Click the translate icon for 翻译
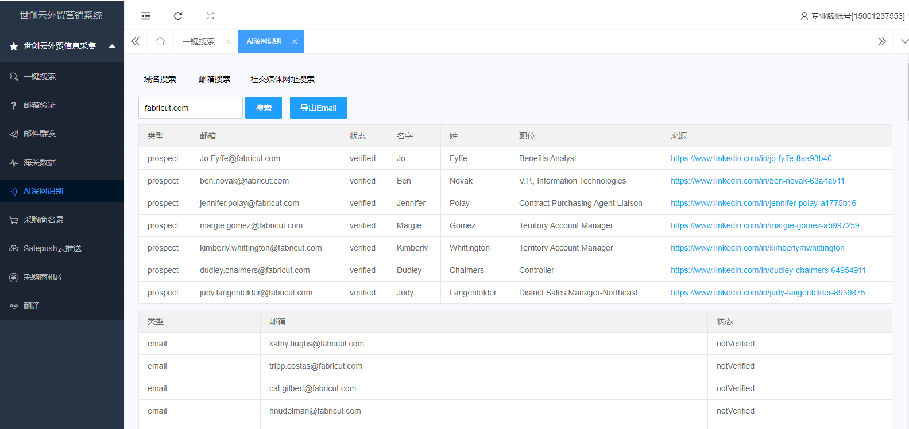 coord(14,306)
